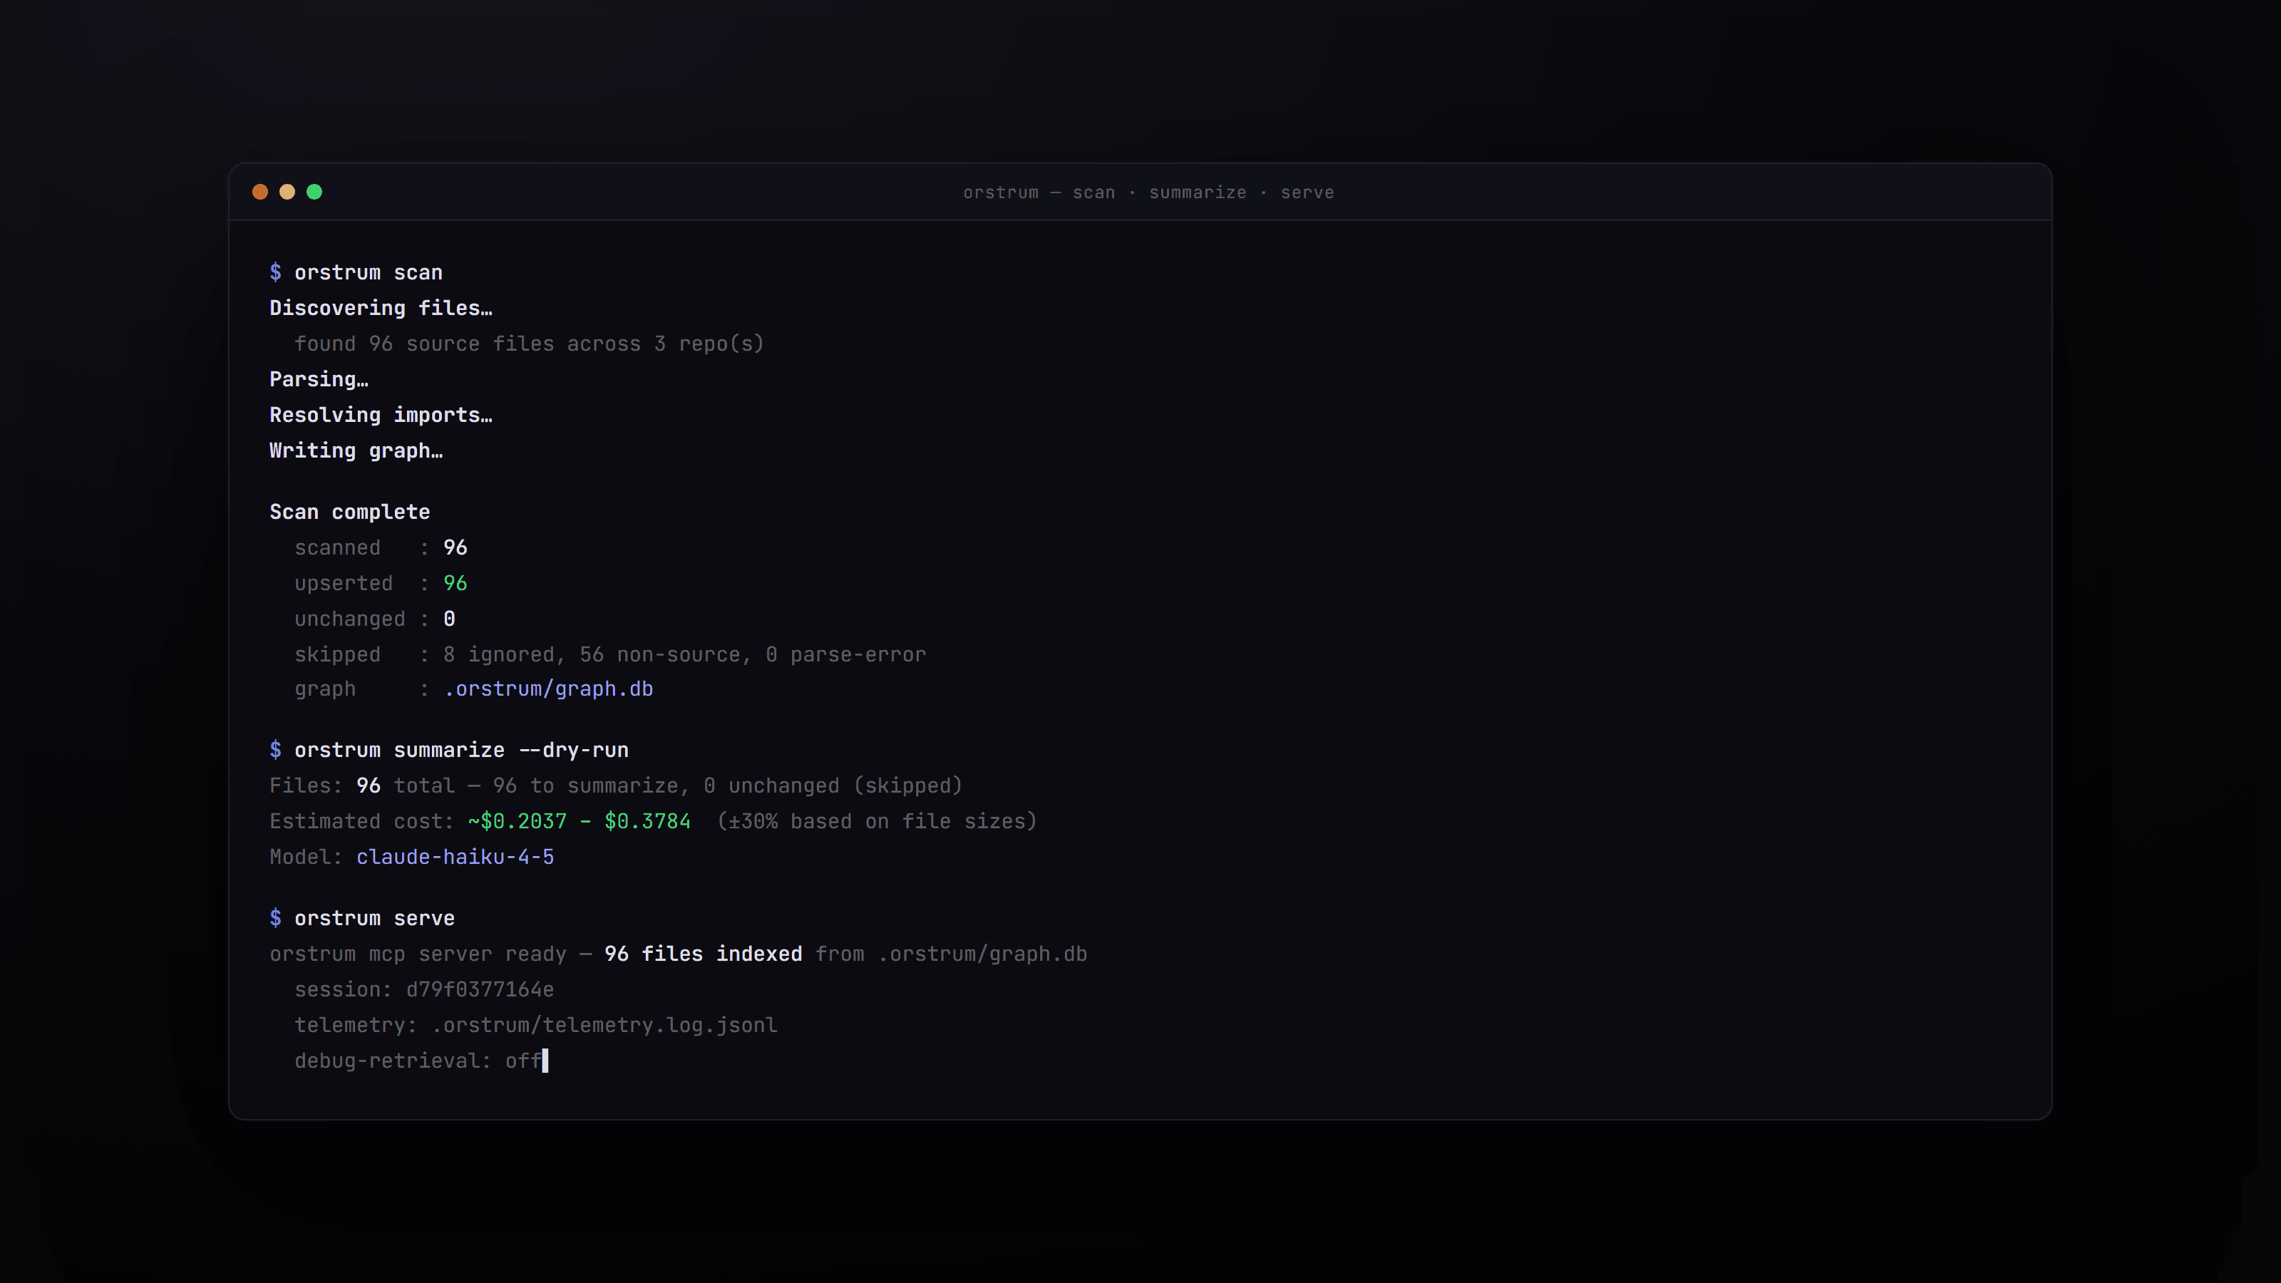Click the '.orstrum/graph.db' path in scan summary

tap(548, 689)
